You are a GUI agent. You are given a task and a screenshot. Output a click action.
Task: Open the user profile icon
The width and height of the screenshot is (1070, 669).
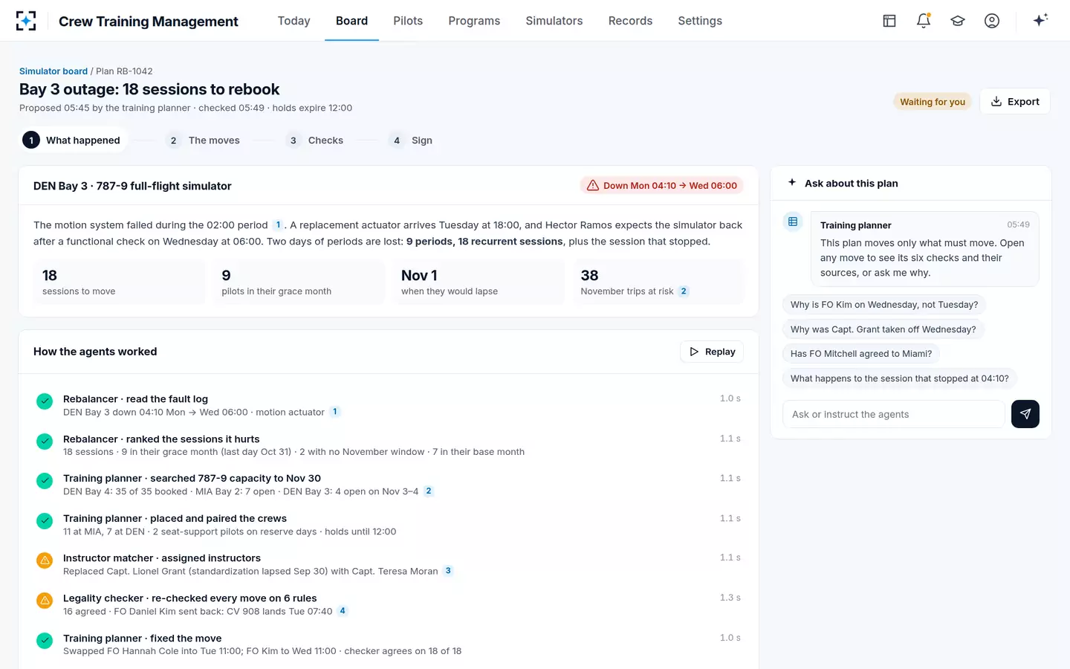(x=992, y=21)
